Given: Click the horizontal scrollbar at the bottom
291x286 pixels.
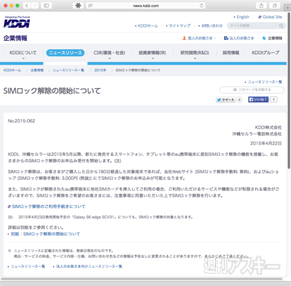Looking at the screenshot, I should tap(141, 279).
